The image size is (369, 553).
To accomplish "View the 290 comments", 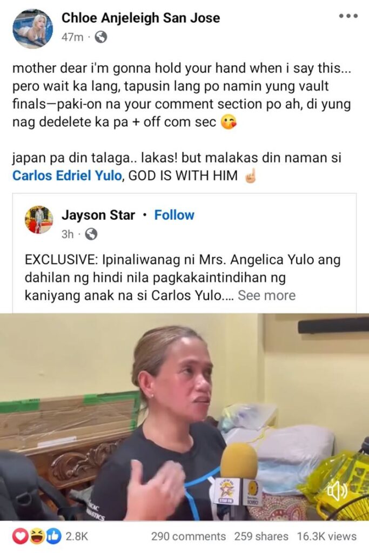I will (x=189, y=536).
